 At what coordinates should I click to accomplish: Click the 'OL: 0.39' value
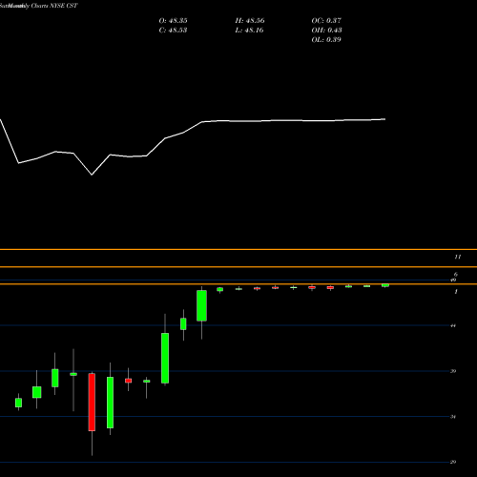click(x=326, y=40)
